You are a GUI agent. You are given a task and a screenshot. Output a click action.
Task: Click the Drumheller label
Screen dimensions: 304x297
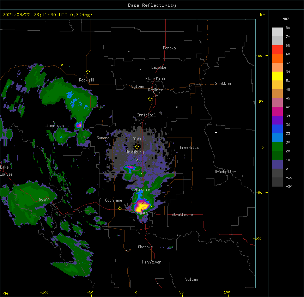click(x=225, y=172)
